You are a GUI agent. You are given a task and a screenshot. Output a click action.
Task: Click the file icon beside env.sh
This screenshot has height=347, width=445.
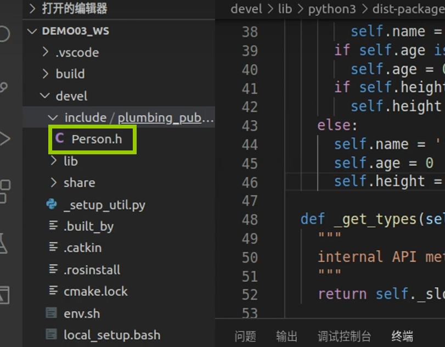(x=52, y=314)
